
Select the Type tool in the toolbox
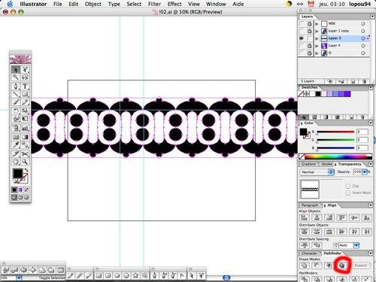pos(25,86)
